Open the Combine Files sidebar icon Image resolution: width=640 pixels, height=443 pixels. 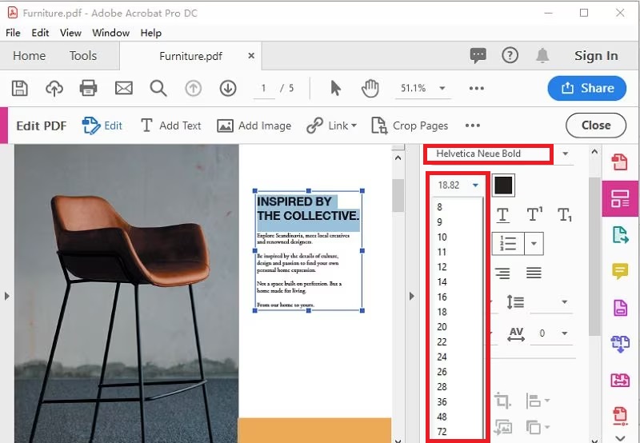click(620, 344)
